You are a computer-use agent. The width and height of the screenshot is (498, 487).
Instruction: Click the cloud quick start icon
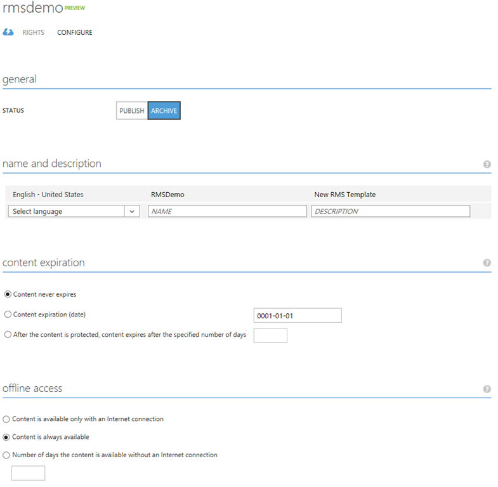coord(8,32)
